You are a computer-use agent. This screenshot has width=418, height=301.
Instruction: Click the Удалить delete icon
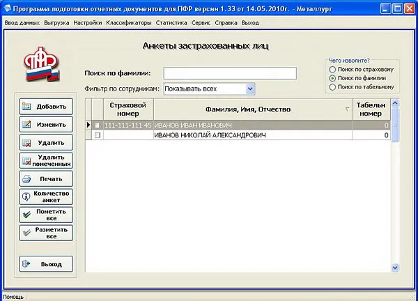(x=26, y=143)
